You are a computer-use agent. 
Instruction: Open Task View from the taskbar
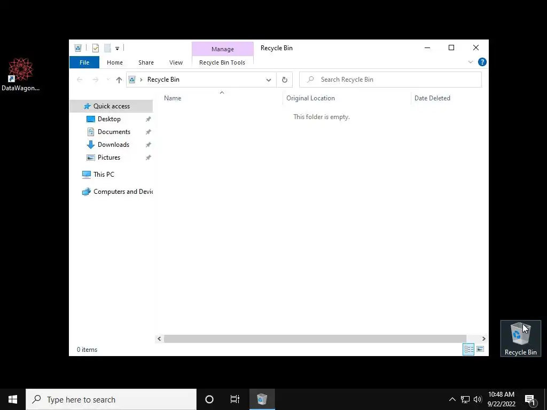[x=235, y=399]
